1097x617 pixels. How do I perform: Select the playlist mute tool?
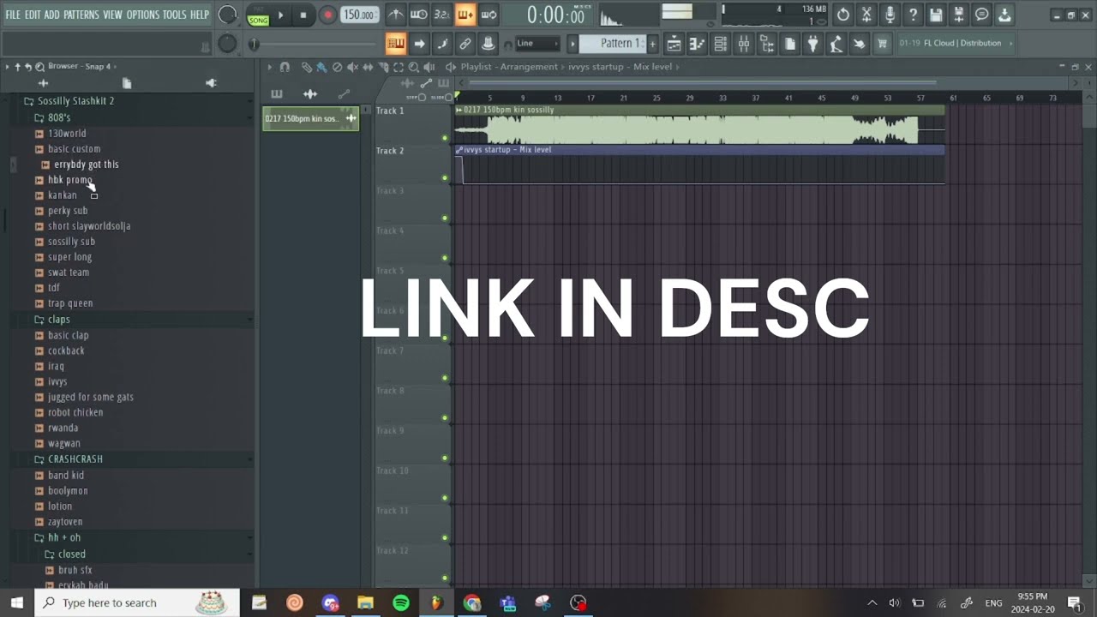(x=352, y=67)
